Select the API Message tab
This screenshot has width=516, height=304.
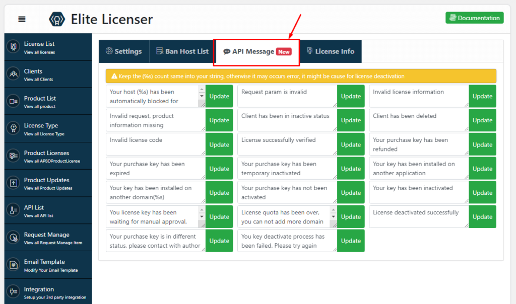tap(256, 52)
